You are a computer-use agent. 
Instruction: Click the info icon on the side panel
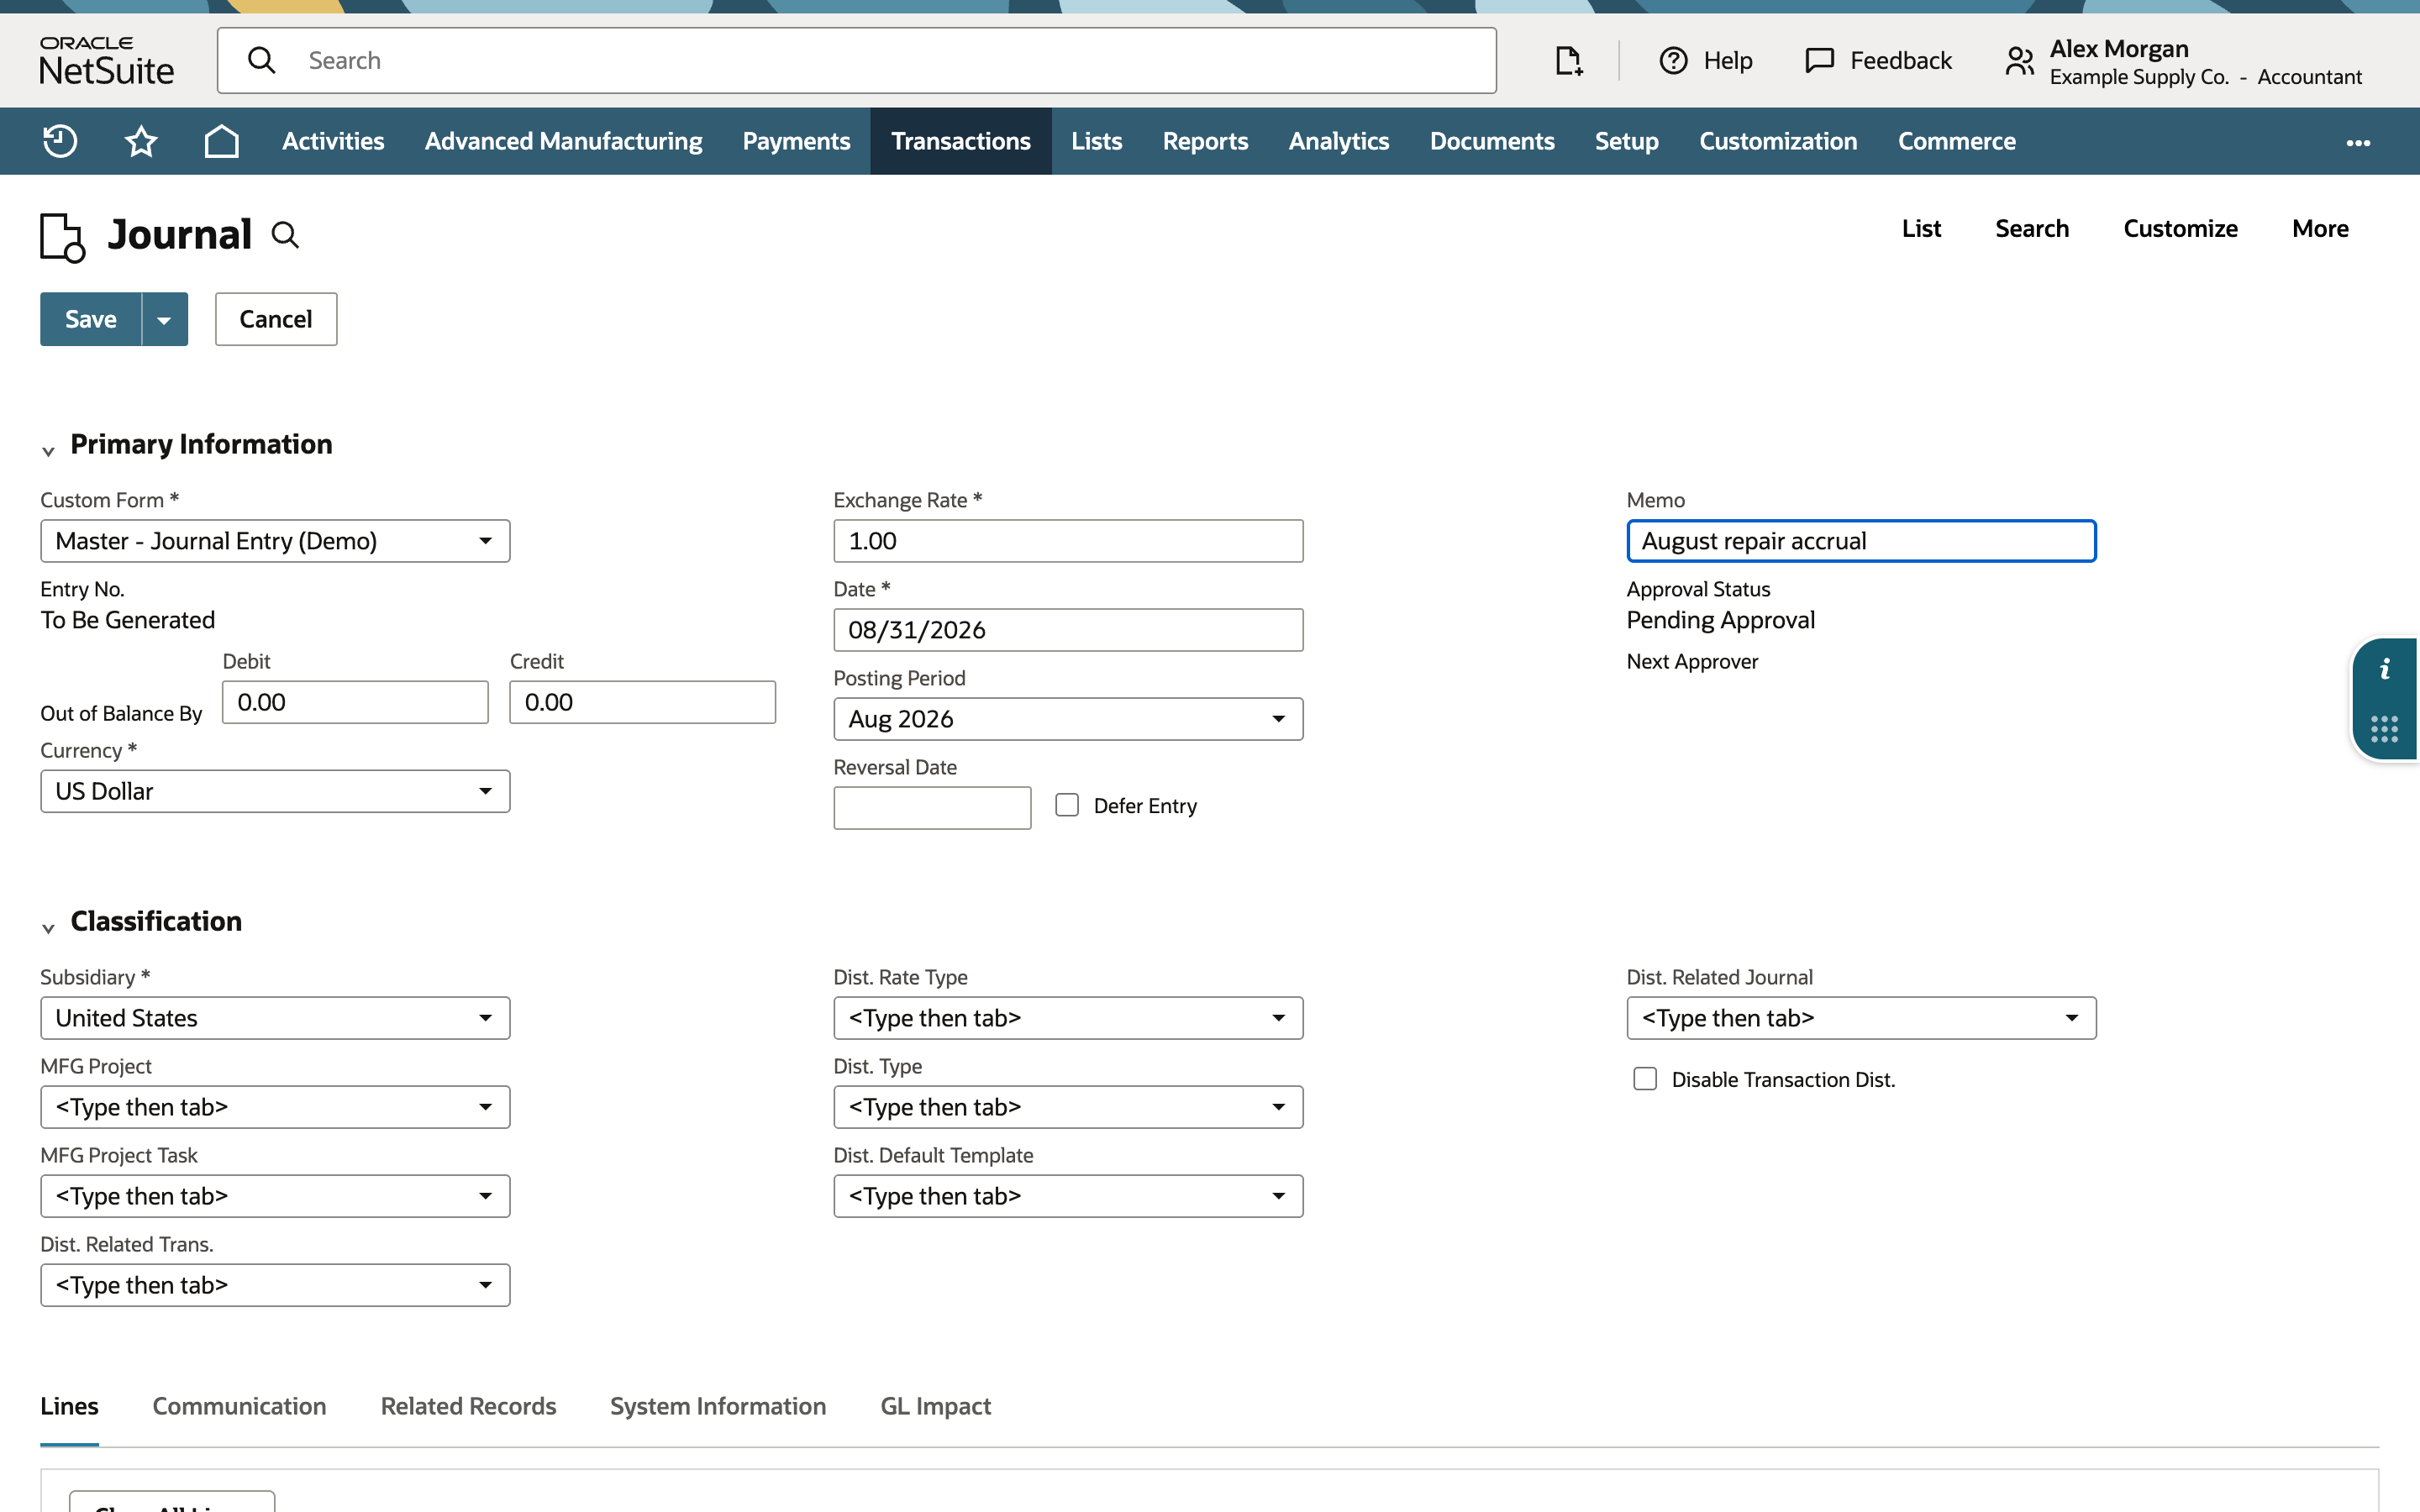(2385, 669)
